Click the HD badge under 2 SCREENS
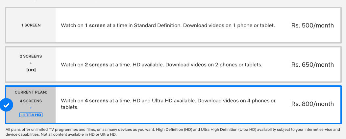Screen dimensions: 346x139 (31, 70)
